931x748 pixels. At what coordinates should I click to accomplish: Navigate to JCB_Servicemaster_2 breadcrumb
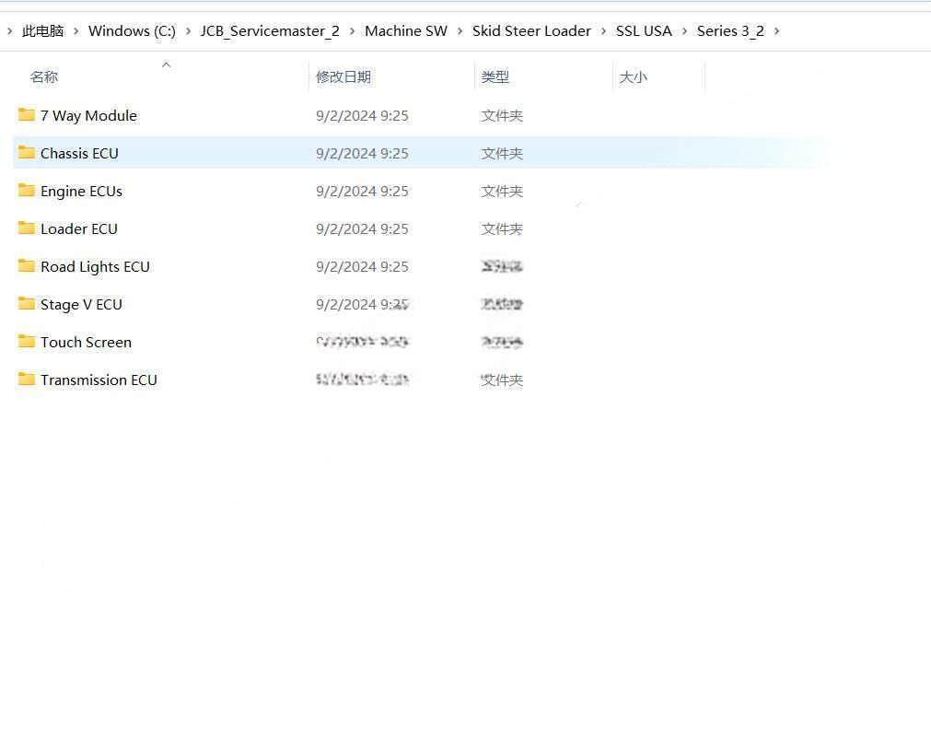(x=269, y=30)
